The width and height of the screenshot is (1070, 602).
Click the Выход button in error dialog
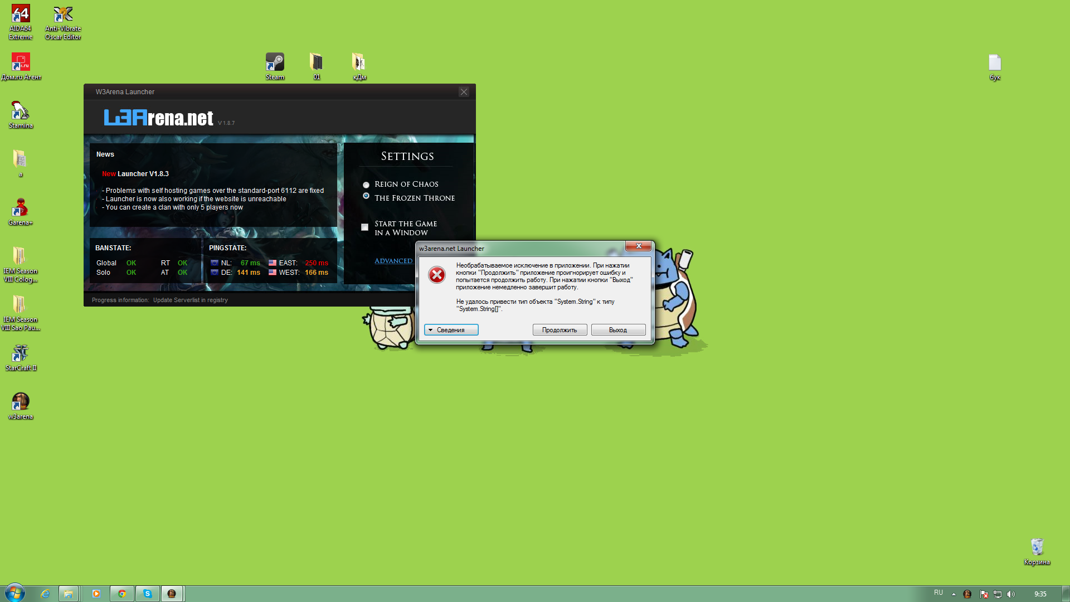(618, 330)
